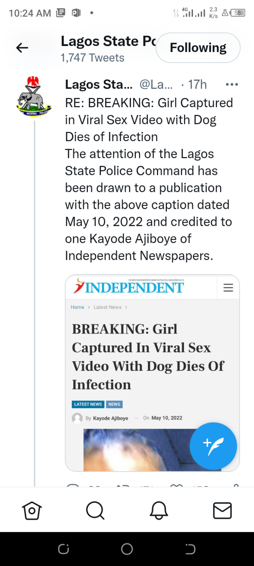Toggle the Following button

[198, 48]
